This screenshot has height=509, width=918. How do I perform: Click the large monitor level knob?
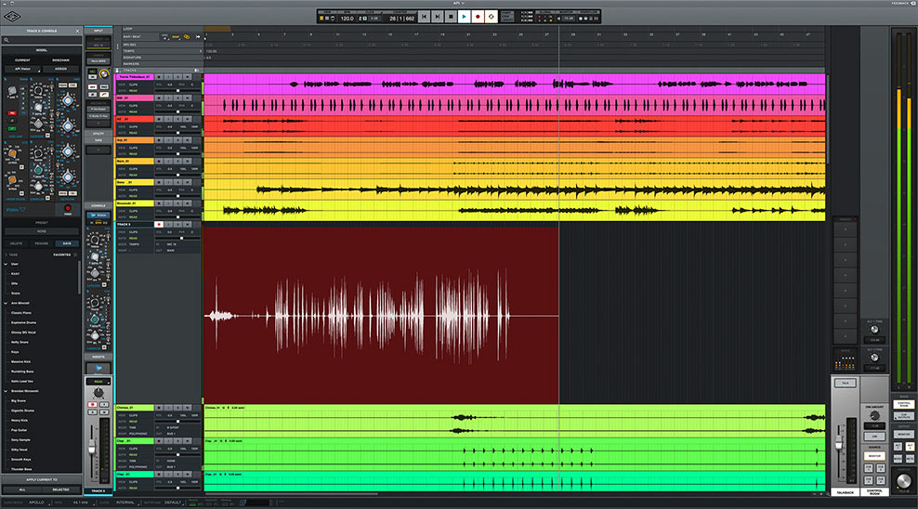903,481
